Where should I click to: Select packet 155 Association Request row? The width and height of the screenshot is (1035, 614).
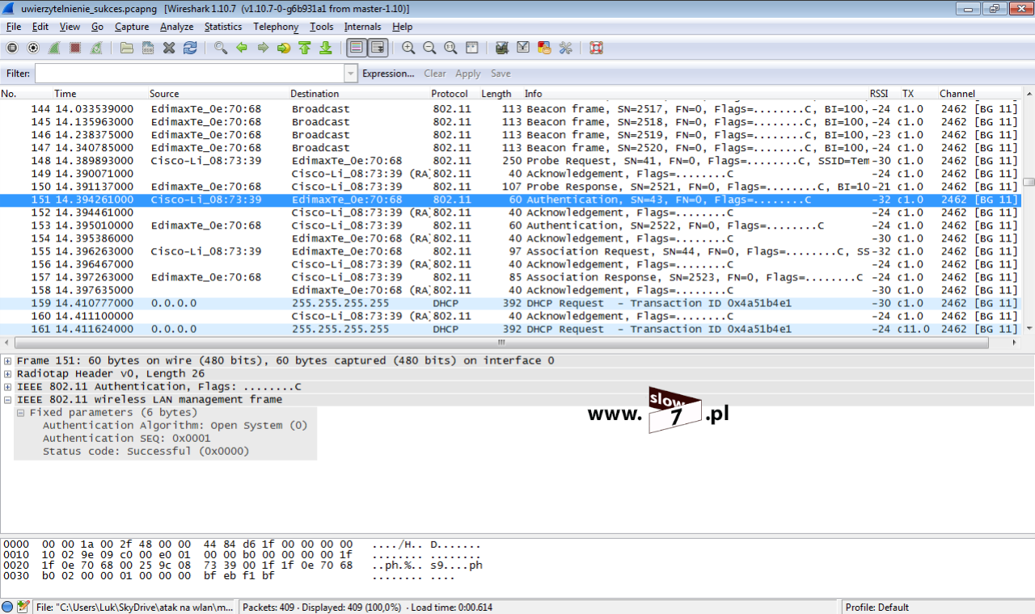pos(511,251)
